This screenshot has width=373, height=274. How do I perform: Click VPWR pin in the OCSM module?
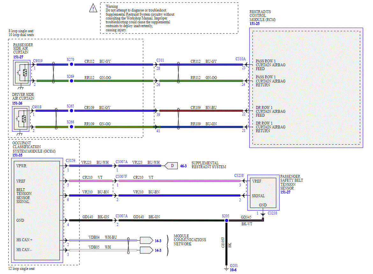(21, 166)
